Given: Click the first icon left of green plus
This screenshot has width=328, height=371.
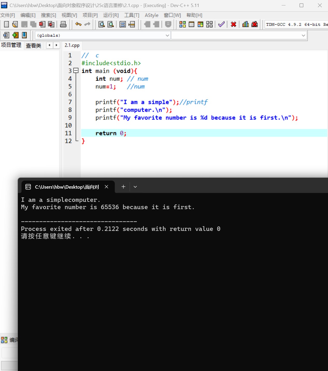Looking at the screenshot, I should 6,35.
